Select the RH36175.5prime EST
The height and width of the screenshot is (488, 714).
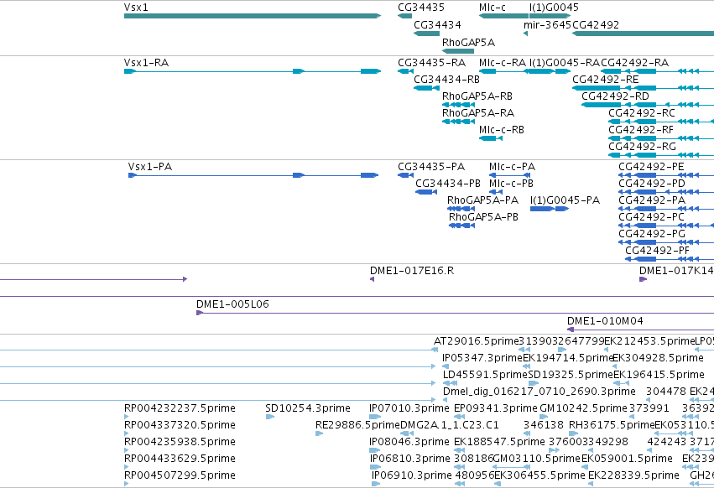(572, 433)
